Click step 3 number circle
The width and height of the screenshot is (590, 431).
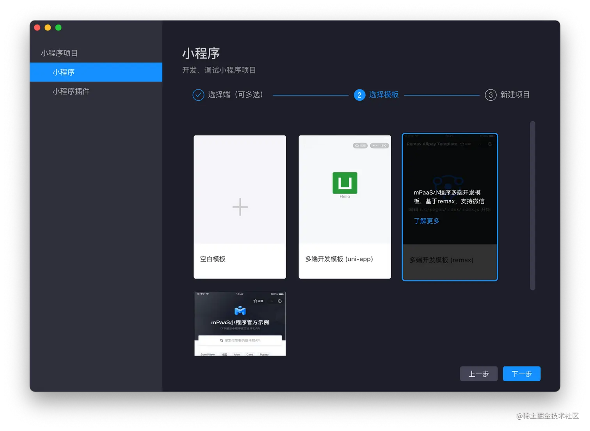(x=490, y=95)
